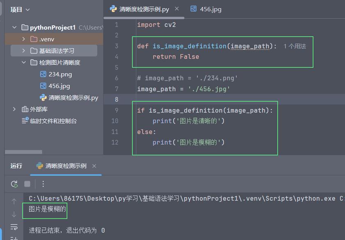Click the 1 个用法 usages hint

(295, 46)
